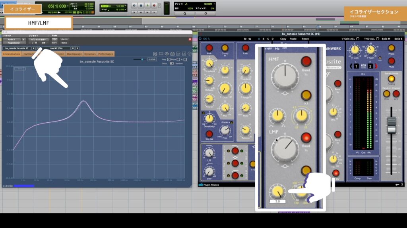Click Reset in bx_console toolbar

pos(305,39)
